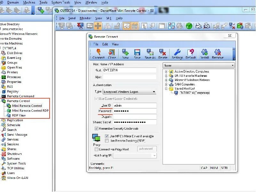256x192 pixels.
Task: Open the File menu in Remote Connect
Action: point(96,44)
